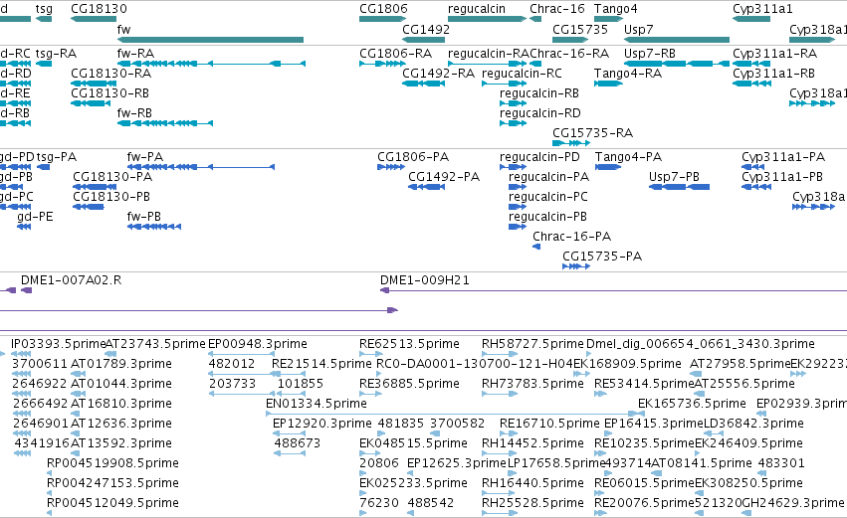Select the CG15735-PA protein label
The height and width of the screenshot is (518, 847).
point(602,257)
